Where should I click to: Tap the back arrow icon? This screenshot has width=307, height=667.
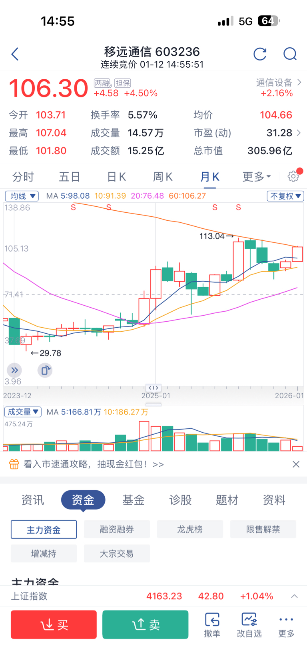(15, 54)
